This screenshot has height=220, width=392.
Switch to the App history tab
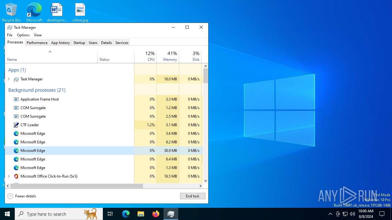click(x=60, y=43)
